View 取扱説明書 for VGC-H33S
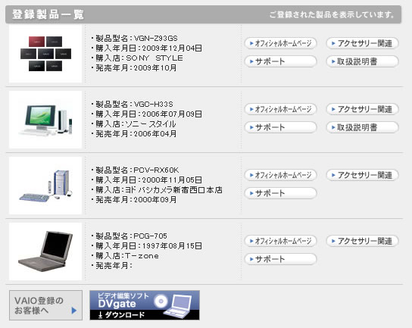412x328 pixels. [x=363, y=127]
